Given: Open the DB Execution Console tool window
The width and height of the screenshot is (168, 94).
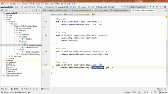Looking at the screenshot, I should tap(30, 89).
